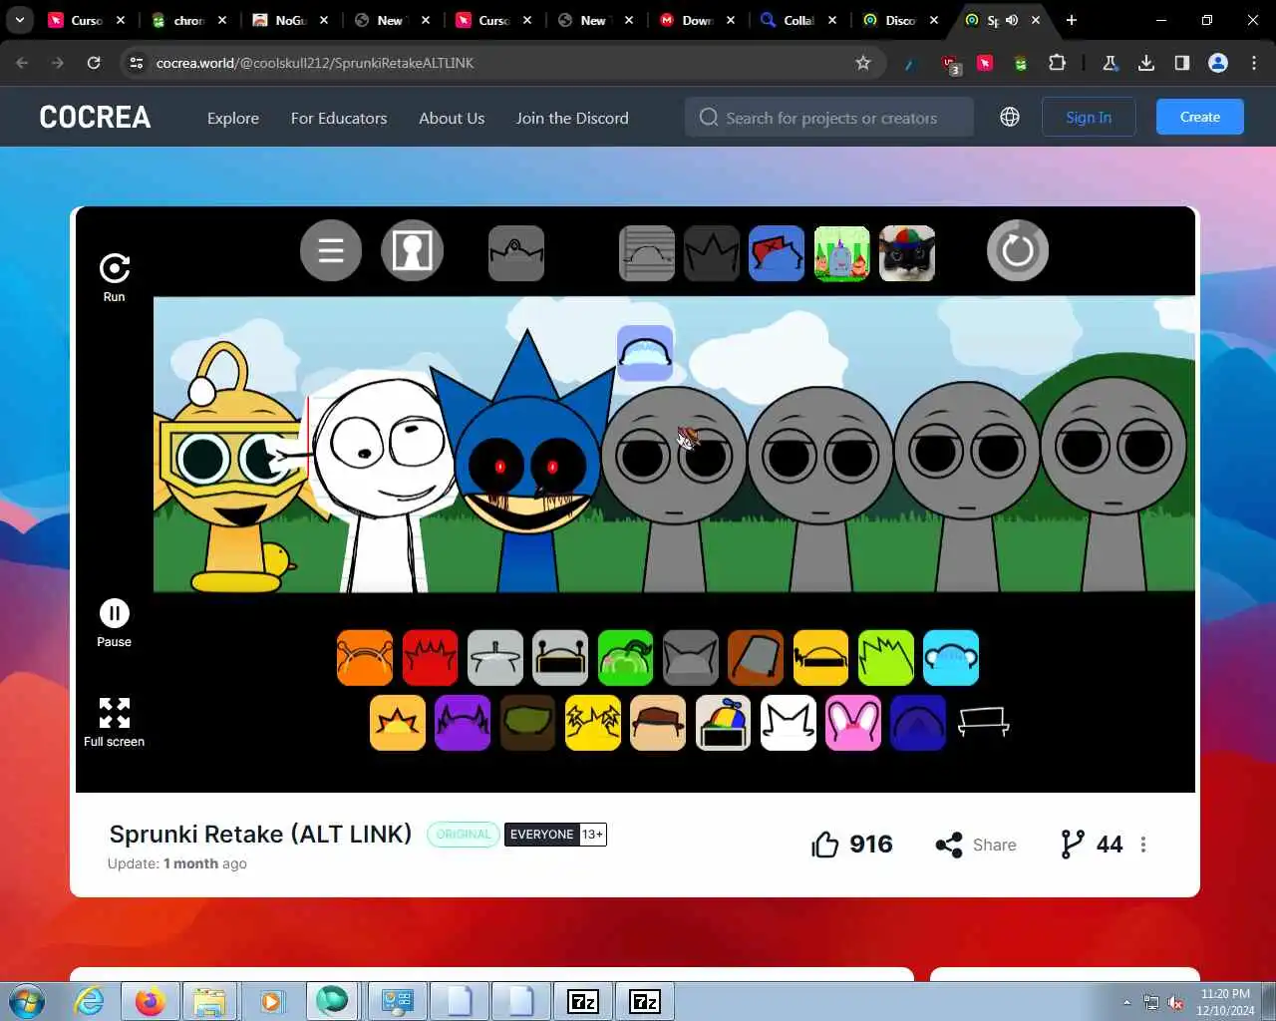Pick the propeller beanie character icon
Screen dimensions: 1276x1021
723,723
